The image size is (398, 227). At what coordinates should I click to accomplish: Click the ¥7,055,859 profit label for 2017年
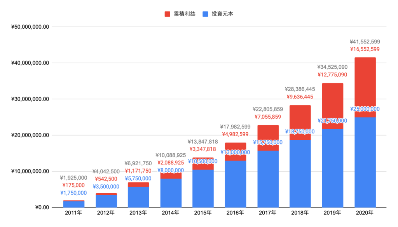click(x=268, y=117)
